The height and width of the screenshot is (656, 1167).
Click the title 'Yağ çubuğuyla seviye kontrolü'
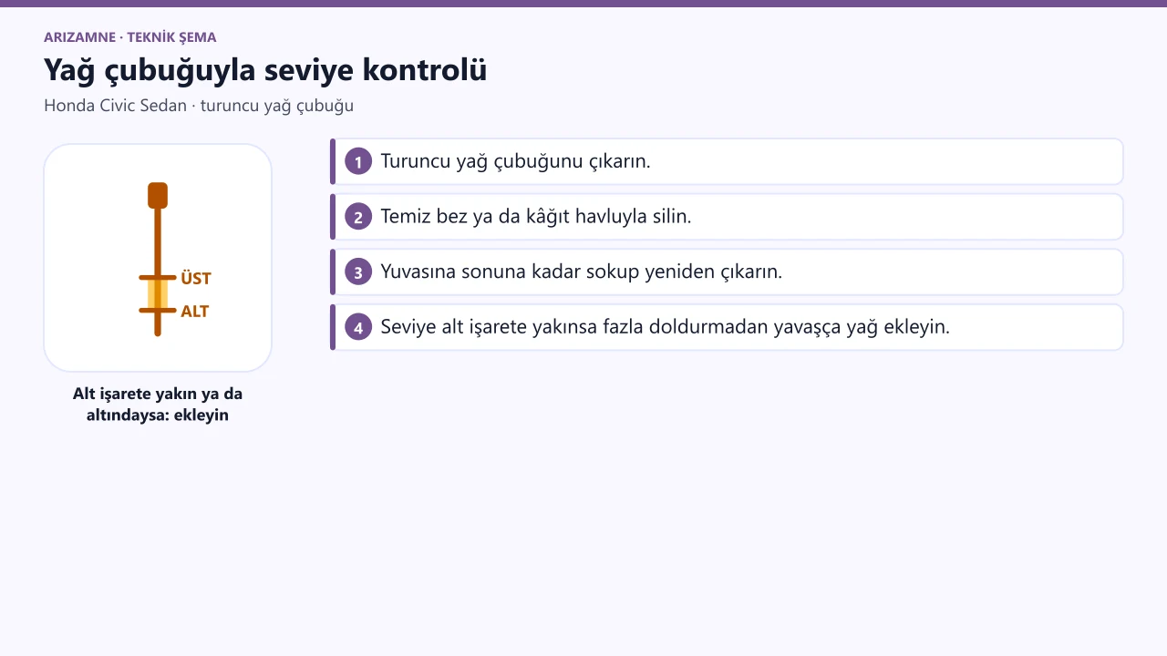click(265, 70)
